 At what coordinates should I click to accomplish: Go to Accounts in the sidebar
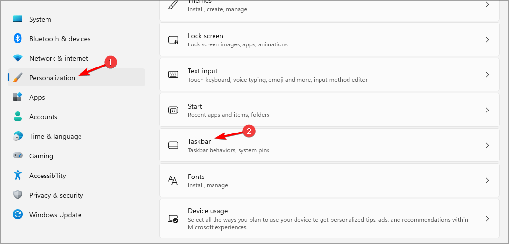pos(43,117)
